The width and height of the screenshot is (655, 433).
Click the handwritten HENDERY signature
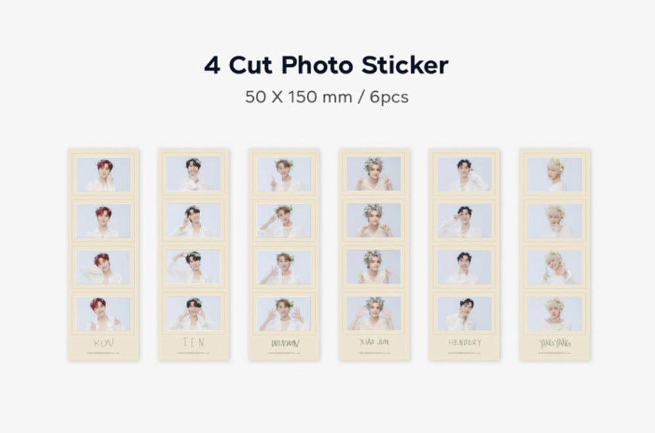[x=465, y=342]
